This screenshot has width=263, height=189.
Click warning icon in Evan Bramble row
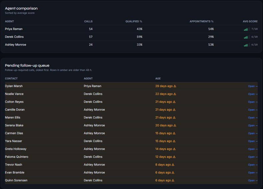(x=173, y=172)
